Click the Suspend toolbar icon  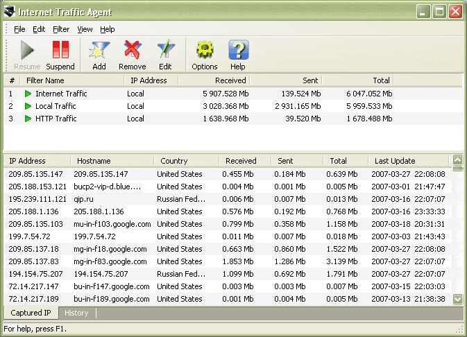coord(60,51)
